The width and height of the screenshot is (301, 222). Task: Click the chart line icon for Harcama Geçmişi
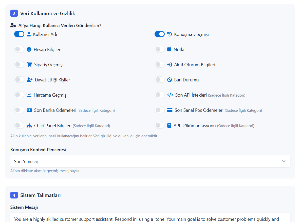pyautogui.click(x=29, y=95)
